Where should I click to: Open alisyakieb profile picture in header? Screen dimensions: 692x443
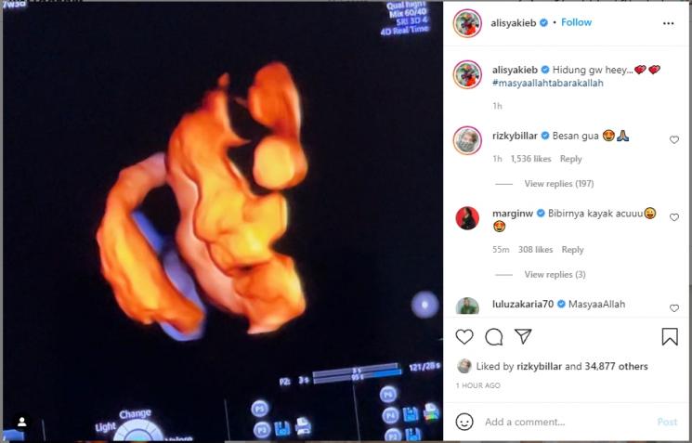[467, 23]
